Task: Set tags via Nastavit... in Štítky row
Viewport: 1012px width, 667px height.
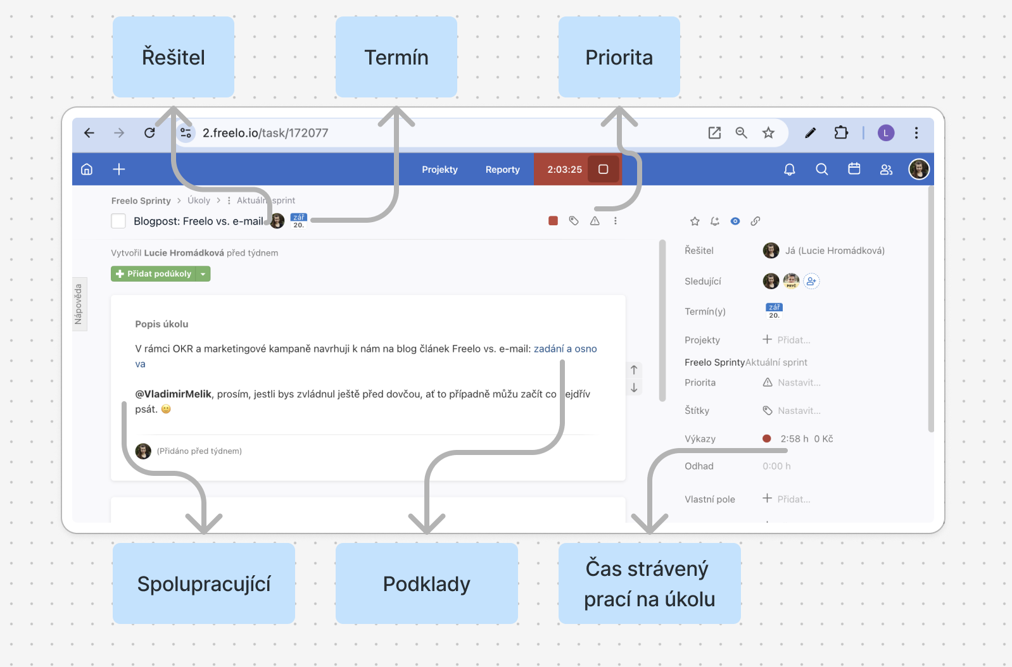Action: tap(792, 411)
